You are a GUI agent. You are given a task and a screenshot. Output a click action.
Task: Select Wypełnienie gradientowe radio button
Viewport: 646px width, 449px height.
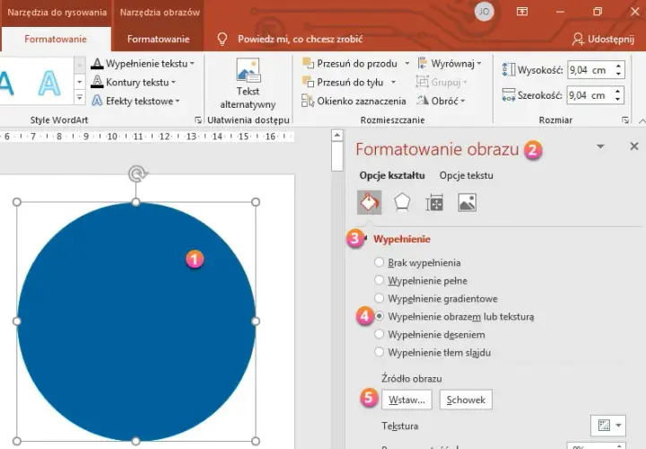pos(379,297)
